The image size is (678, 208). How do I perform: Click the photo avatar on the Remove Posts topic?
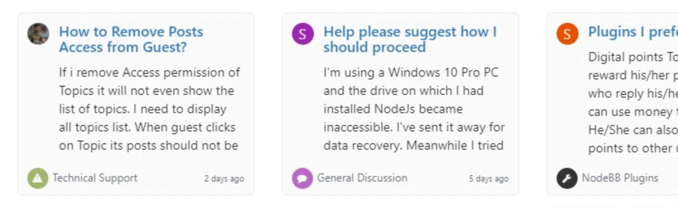38,34
